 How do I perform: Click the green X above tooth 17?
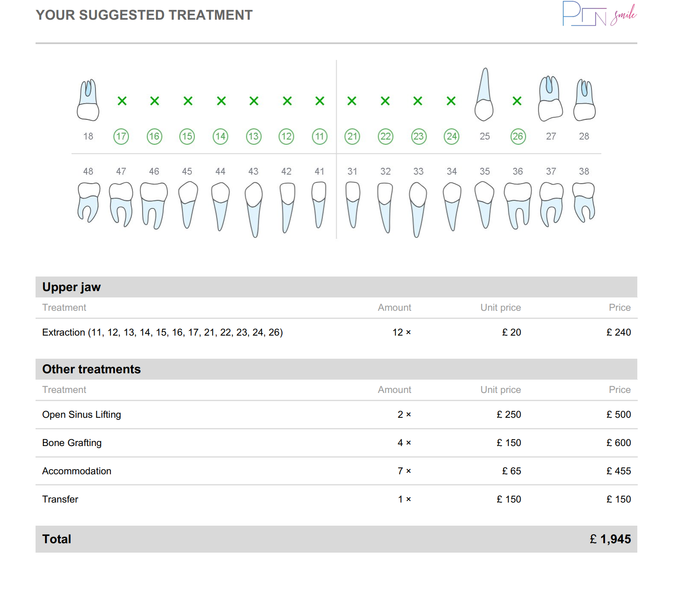click(x=122, y=101)
